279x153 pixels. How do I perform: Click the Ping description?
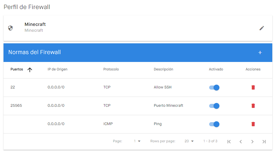pos(158,124)
